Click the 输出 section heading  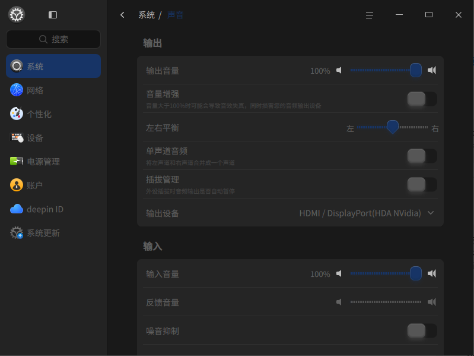(x=152, y=43)
